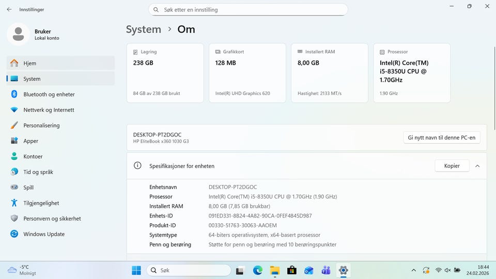Viewport: 496px width, 279px height.
Task: Click the back arrow in Innstillinger
Action: (x=9, y=9)
